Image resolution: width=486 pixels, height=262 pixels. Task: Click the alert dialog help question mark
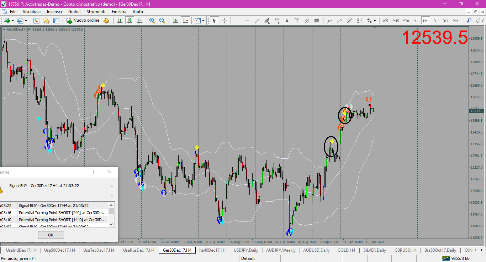[x=94, y=172]
